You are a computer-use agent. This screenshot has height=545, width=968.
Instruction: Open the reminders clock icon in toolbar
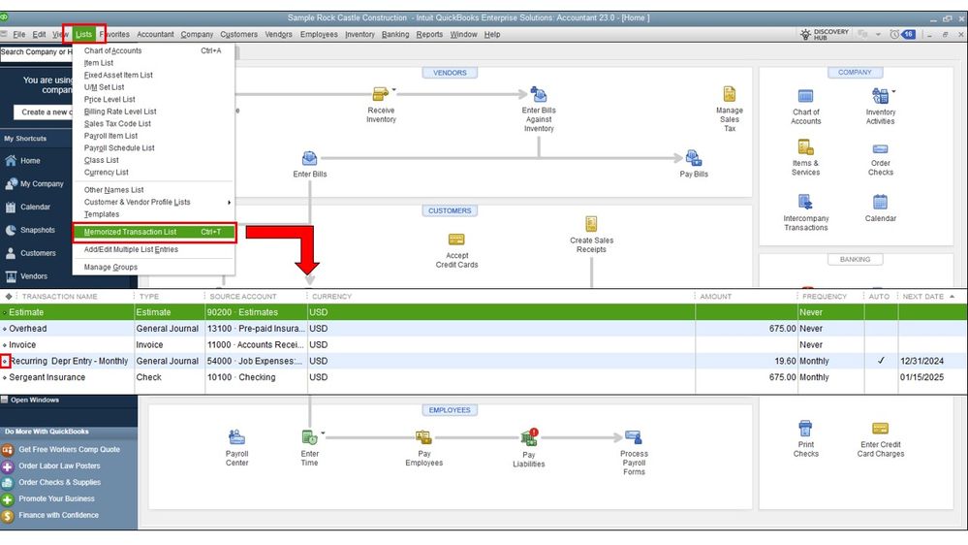tap(894, 35)
